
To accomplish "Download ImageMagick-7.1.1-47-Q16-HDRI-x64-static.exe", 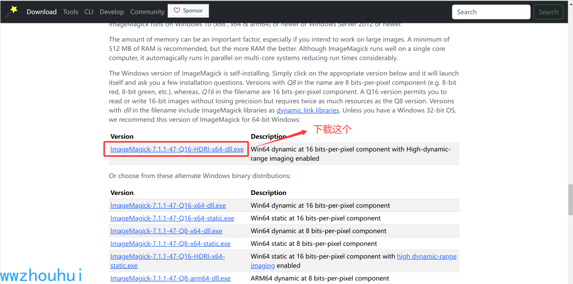I will [168, 261].
